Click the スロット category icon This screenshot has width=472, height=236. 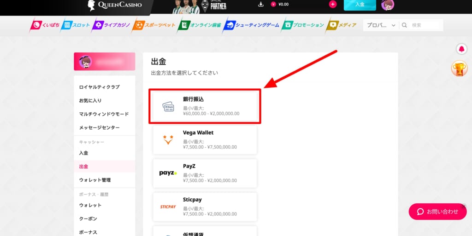[67, 25]
